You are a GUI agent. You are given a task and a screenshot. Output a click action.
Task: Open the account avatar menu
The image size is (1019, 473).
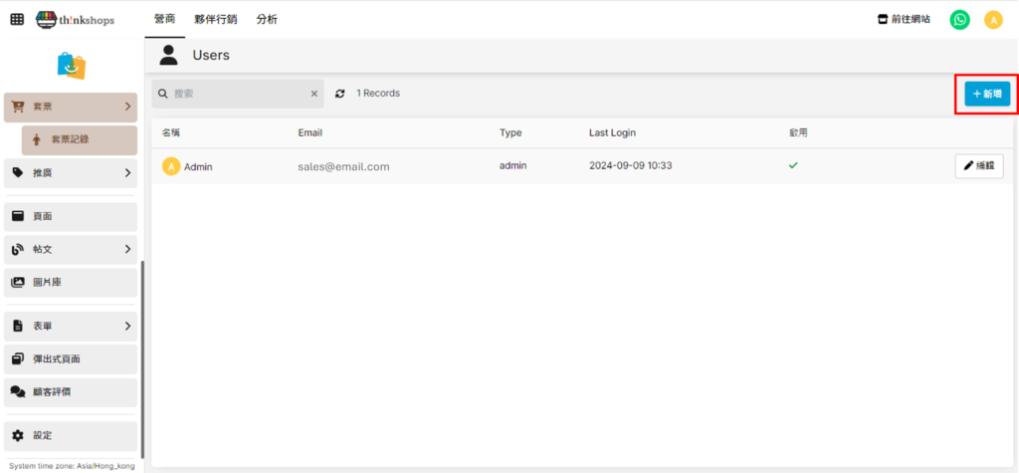(992, 19)
